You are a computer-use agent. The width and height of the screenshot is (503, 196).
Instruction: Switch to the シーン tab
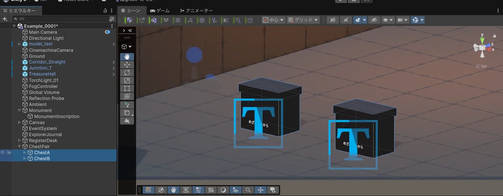132,10
